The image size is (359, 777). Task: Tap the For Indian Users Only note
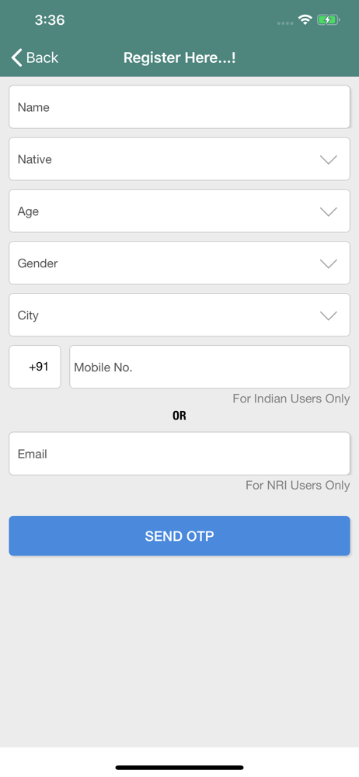[x=291, y=399]
